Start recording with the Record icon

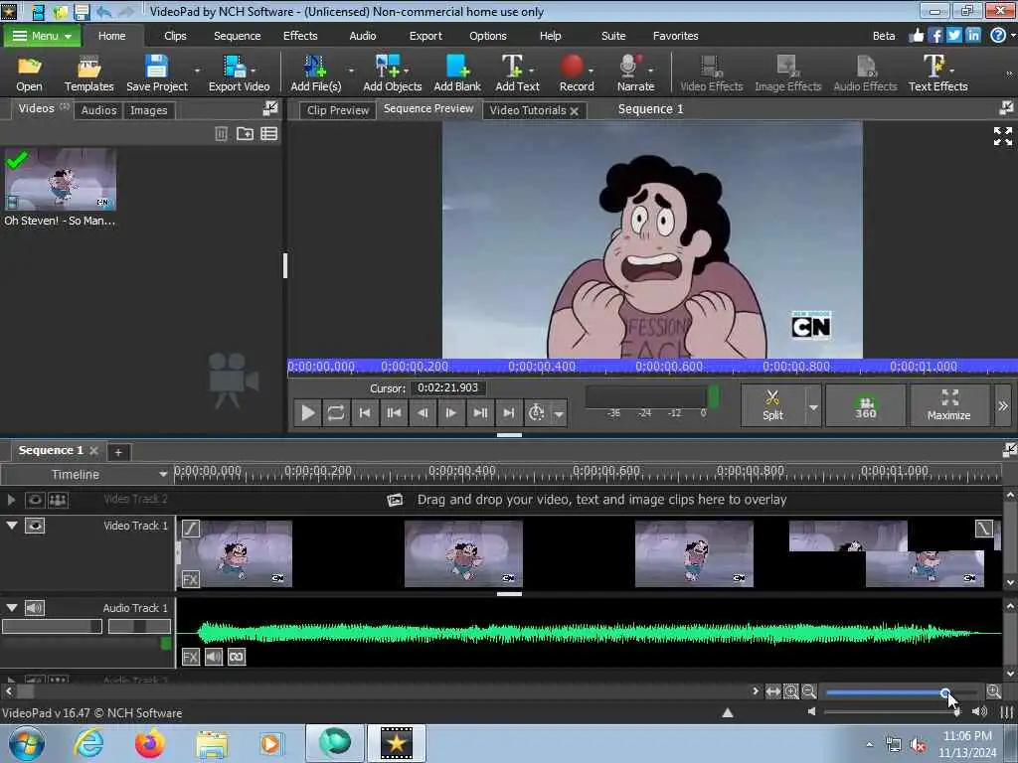click(x=577, y=73)
